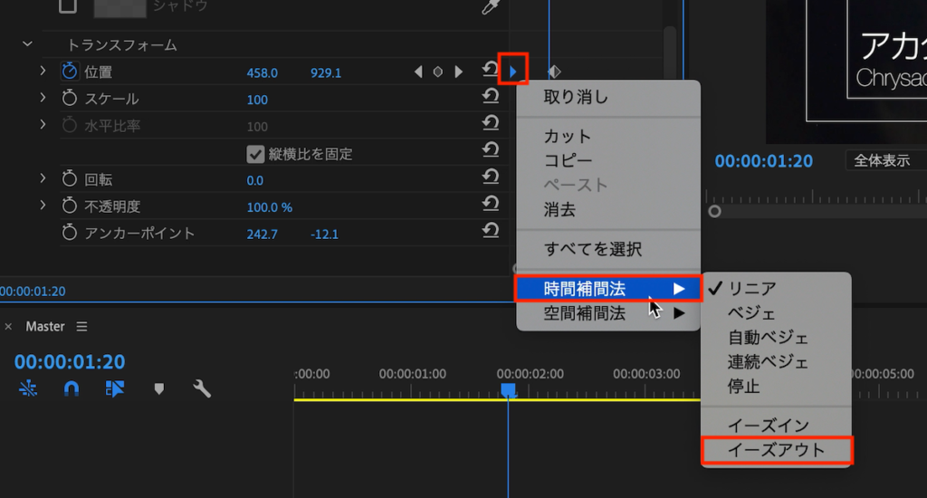Add or remove keyframe for 位置

pyautogui.click(x=438, y=72)
